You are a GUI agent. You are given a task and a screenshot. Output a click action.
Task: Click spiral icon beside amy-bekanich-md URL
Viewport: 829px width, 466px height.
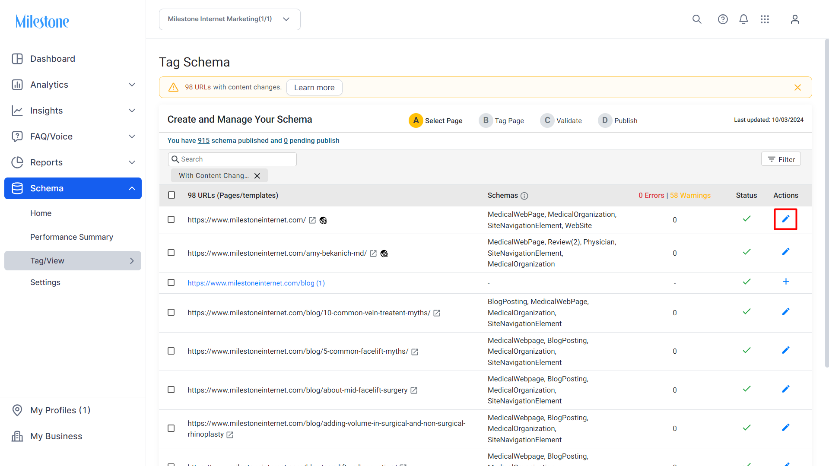click(384, 254)
